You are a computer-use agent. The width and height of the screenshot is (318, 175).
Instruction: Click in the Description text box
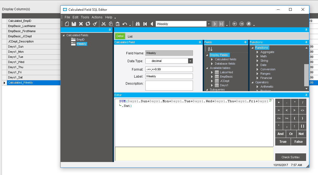click(x=169, y=85)
